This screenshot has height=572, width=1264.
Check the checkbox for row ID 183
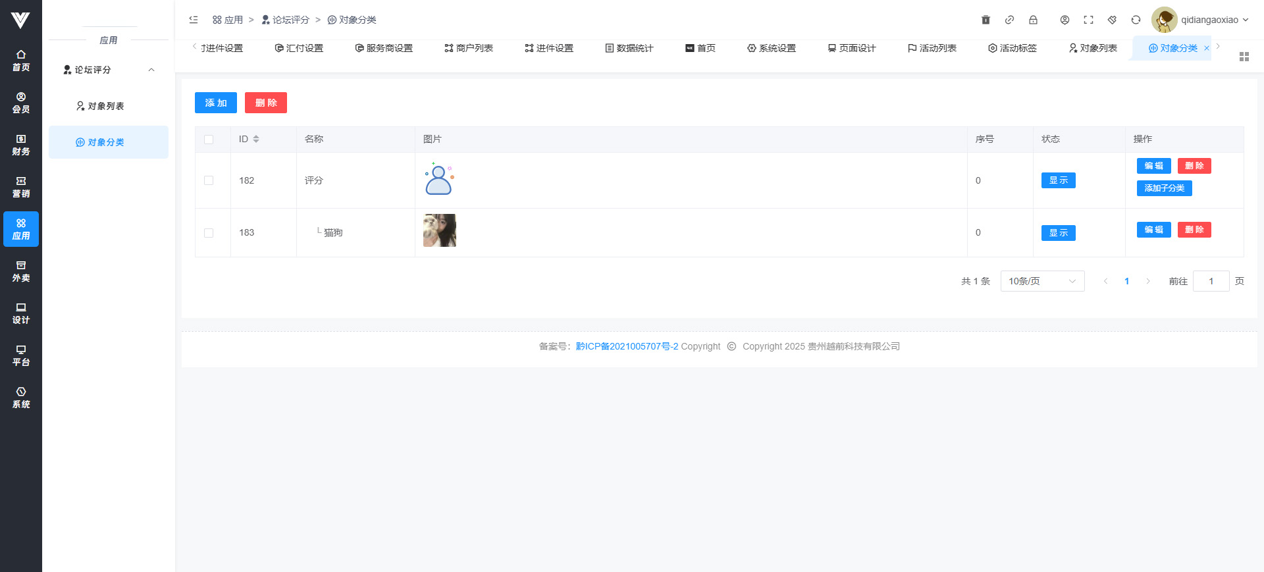[x=209, y=233]
